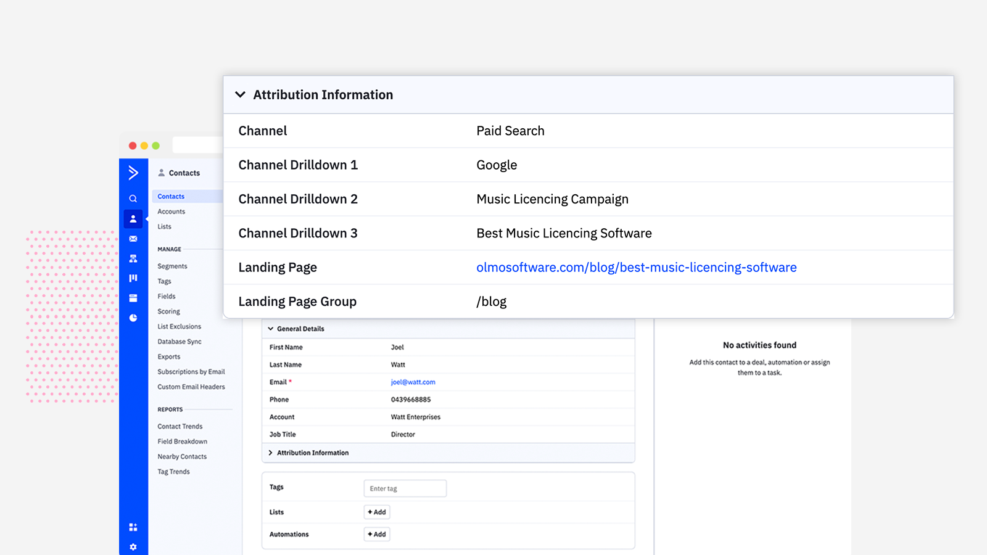Open Tags under Manage
Screen dimensions: 987x555
pyautogui.click(x=164, y=281)
